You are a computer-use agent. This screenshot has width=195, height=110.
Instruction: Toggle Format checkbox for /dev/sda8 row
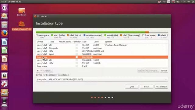76,63
